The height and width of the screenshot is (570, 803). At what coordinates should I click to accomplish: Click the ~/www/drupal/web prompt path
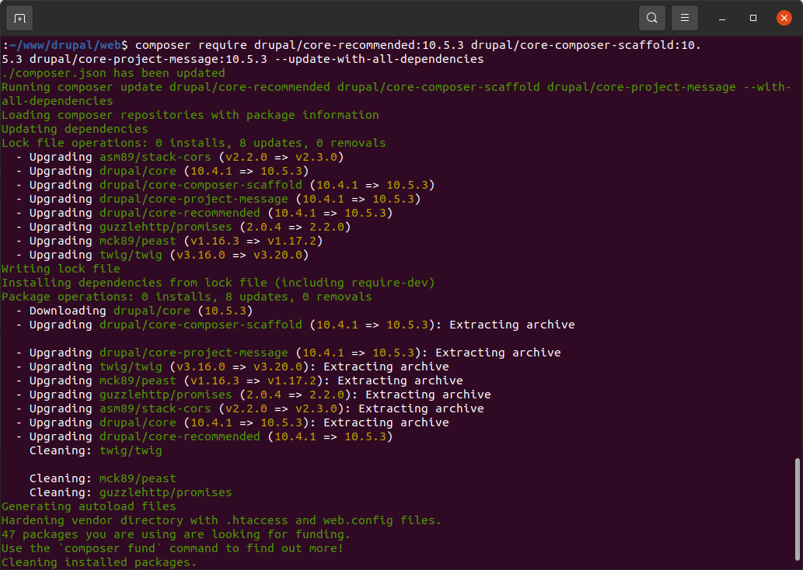pyautogui.click(x=64, y=45)
